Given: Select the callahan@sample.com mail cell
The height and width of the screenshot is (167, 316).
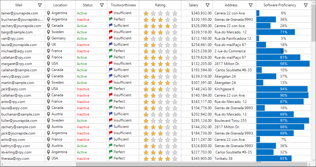Looking at the screenshot, I should coord(23,70).
